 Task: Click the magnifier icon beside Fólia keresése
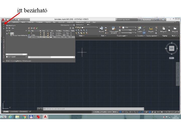(x=74, y=25)
